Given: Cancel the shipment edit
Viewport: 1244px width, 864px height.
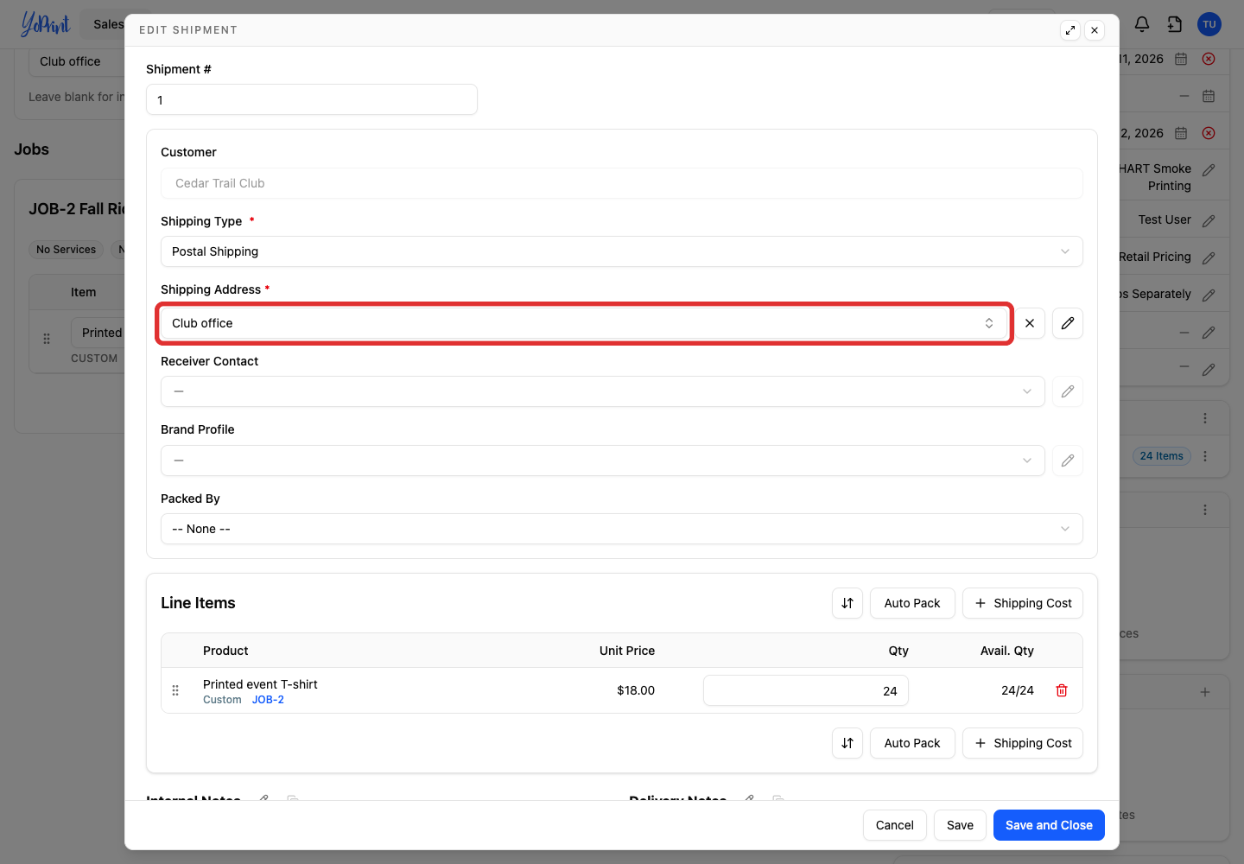Looking at the screenshot, I should [x=895, y=825].
